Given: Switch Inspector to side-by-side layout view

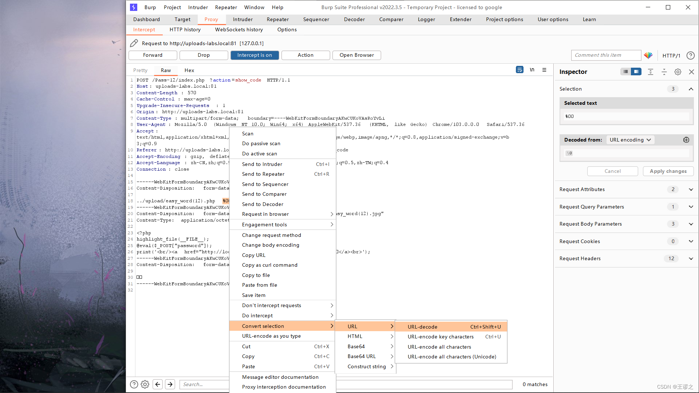Looking at the screenshot, I should tap(636, 72).
